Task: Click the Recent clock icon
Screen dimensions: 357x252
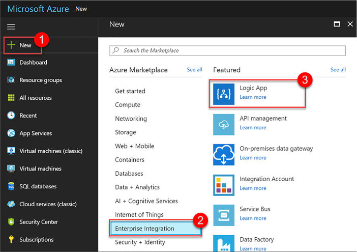Action: pos(11,115)
